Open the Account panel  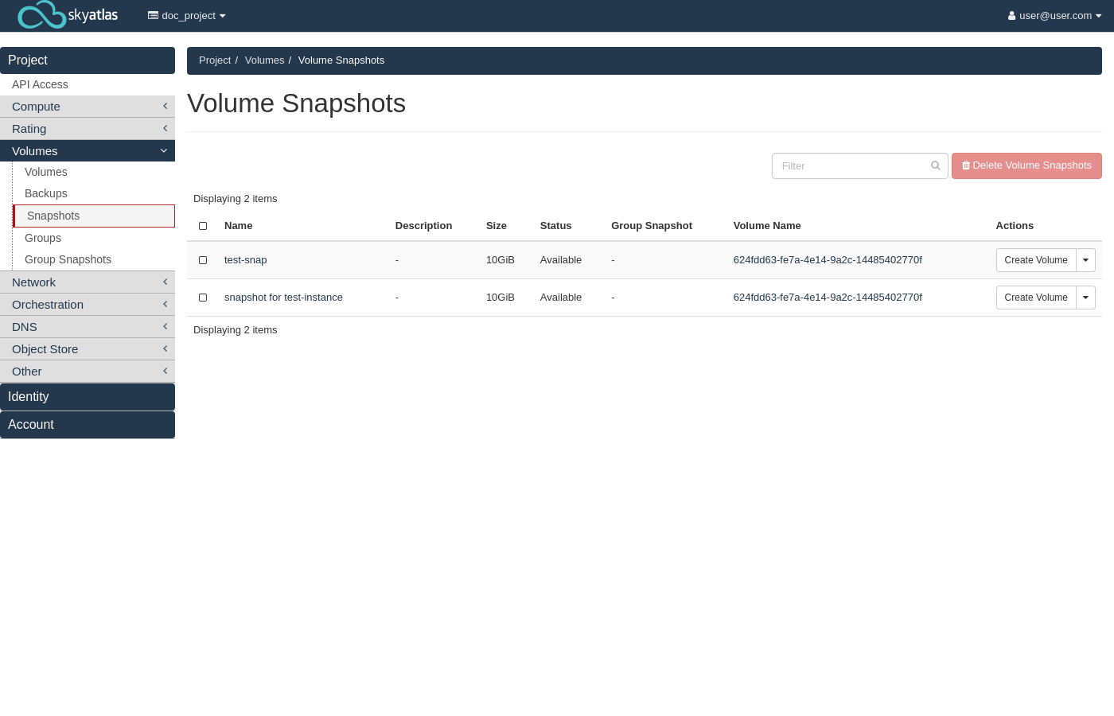pyautogui.click(x=88, y=425)
